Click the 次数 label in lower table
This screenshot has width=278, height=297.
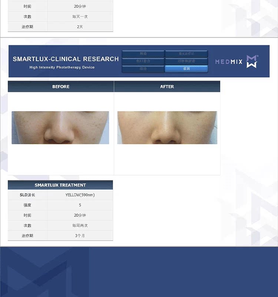[27, 225]
